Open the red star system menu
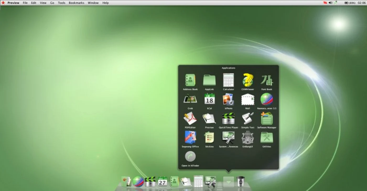 click(x=3, y=3)
